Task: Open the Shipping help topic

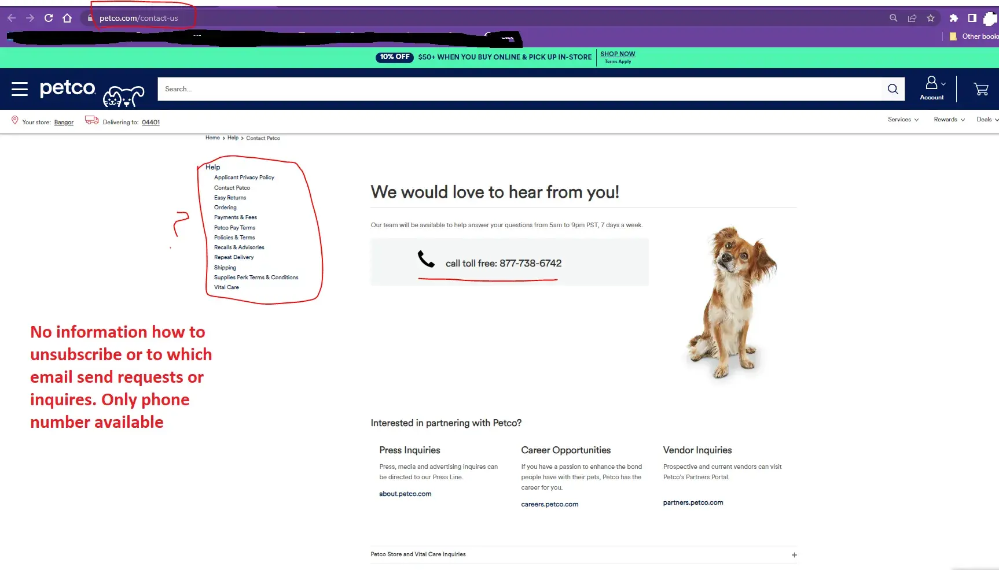Action: click(x=225, y=268)
